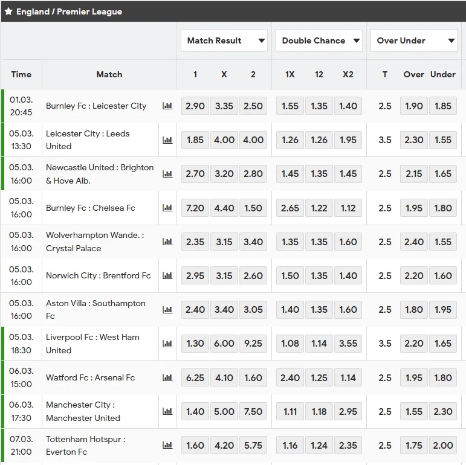Select 3.20 draw odds for Newcastle vs Brighton

tap(224, 174)
